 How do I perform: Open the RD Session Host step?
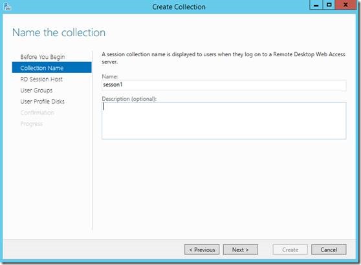41,79
